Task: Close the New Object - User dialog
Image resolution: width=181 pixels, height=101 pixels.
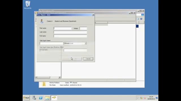Action: [x=93, y=15]
